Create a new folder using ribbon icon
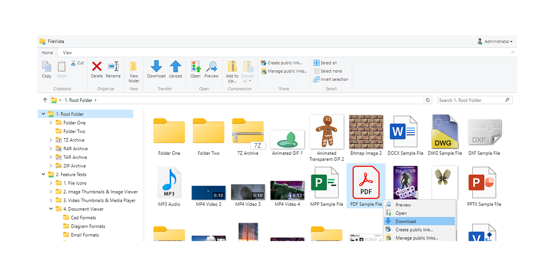554x277 pixels. pos(134,67)
